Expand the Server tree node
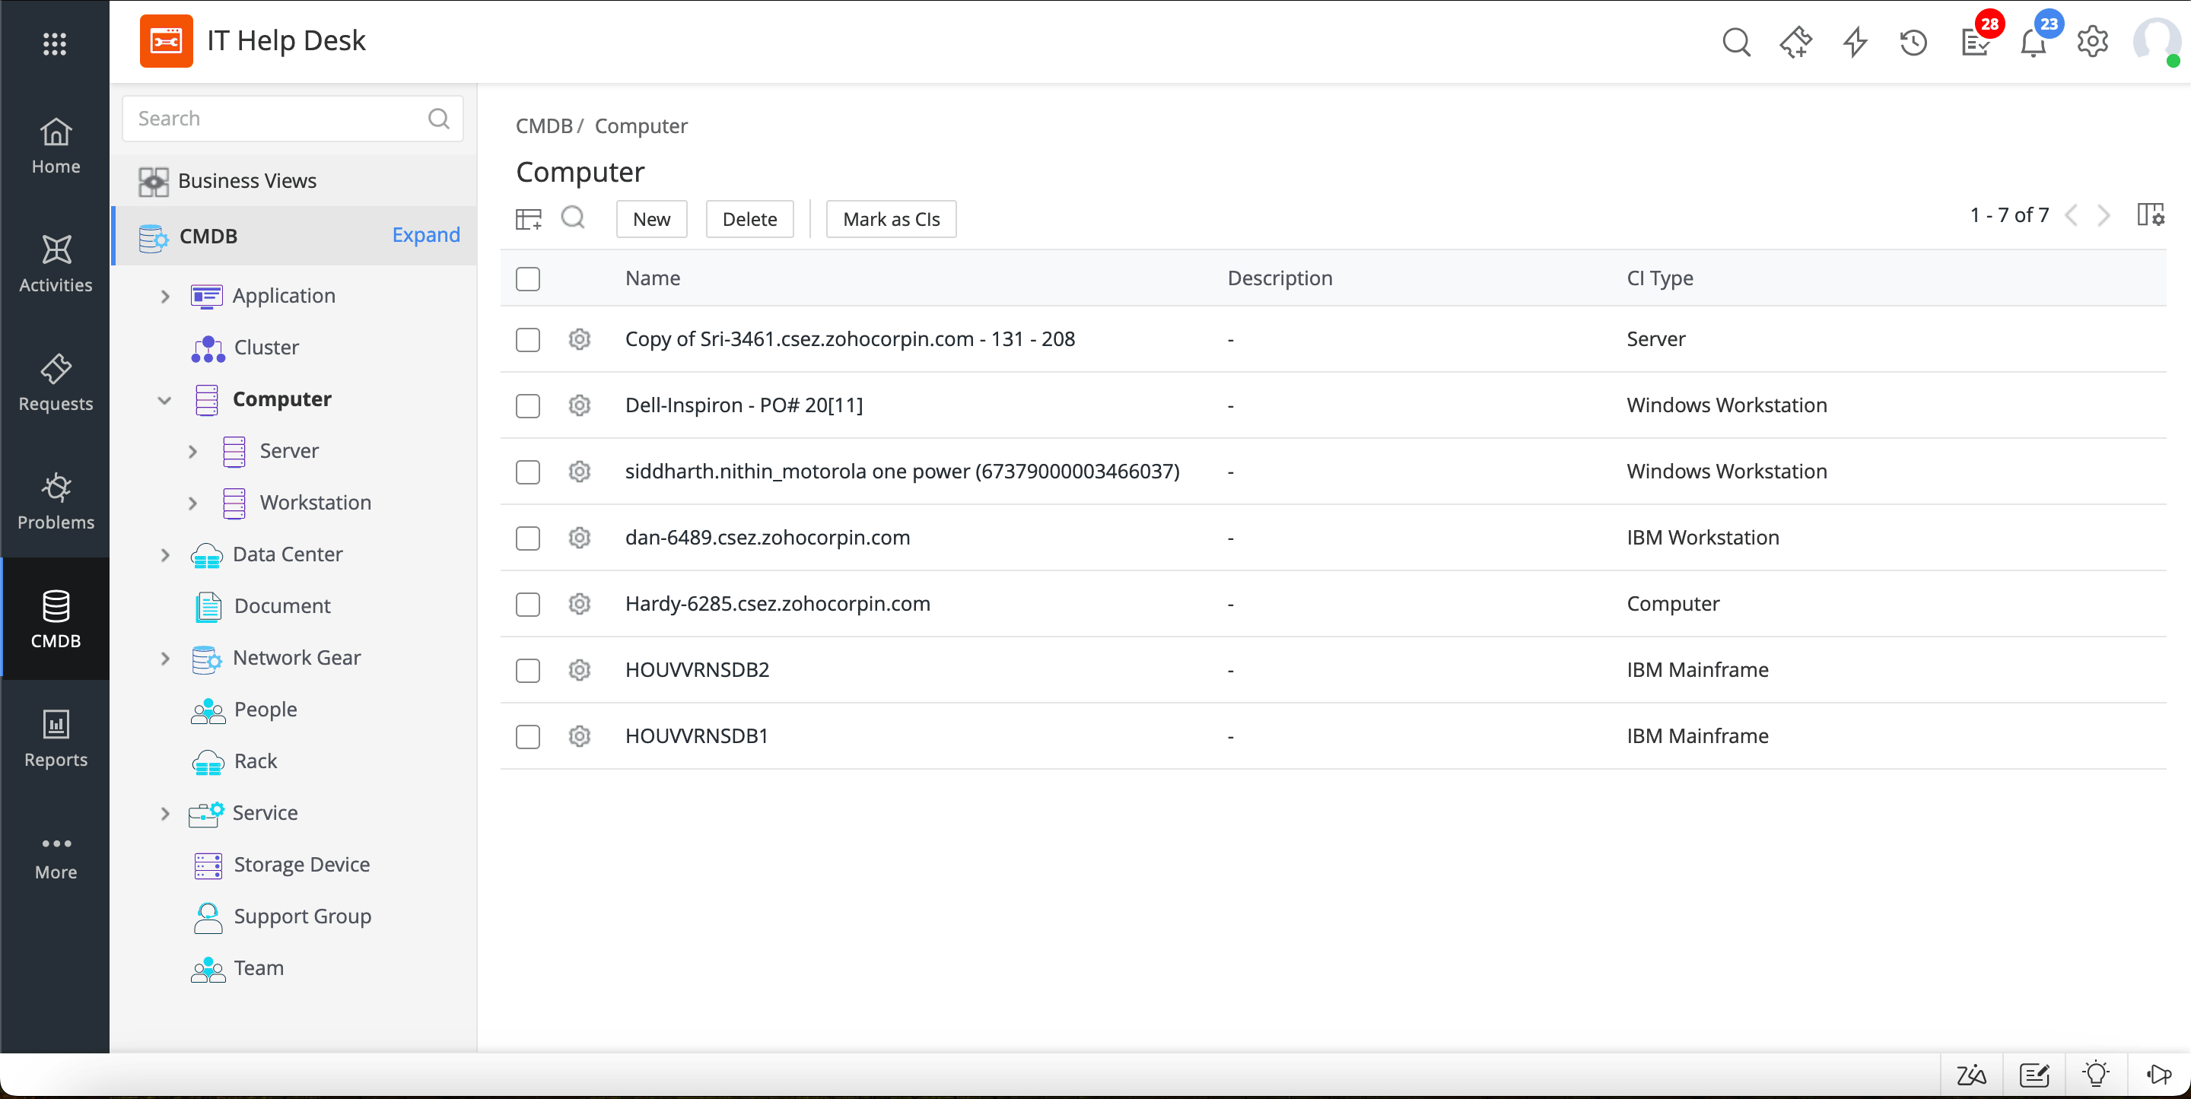This screenshot has height=1099, width=2191. pos(193,451)
